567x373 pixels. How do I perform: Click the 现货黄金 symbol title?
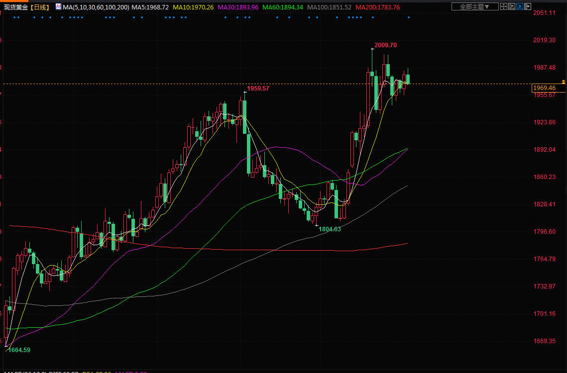pyautogui.click(x=15, y=7)
